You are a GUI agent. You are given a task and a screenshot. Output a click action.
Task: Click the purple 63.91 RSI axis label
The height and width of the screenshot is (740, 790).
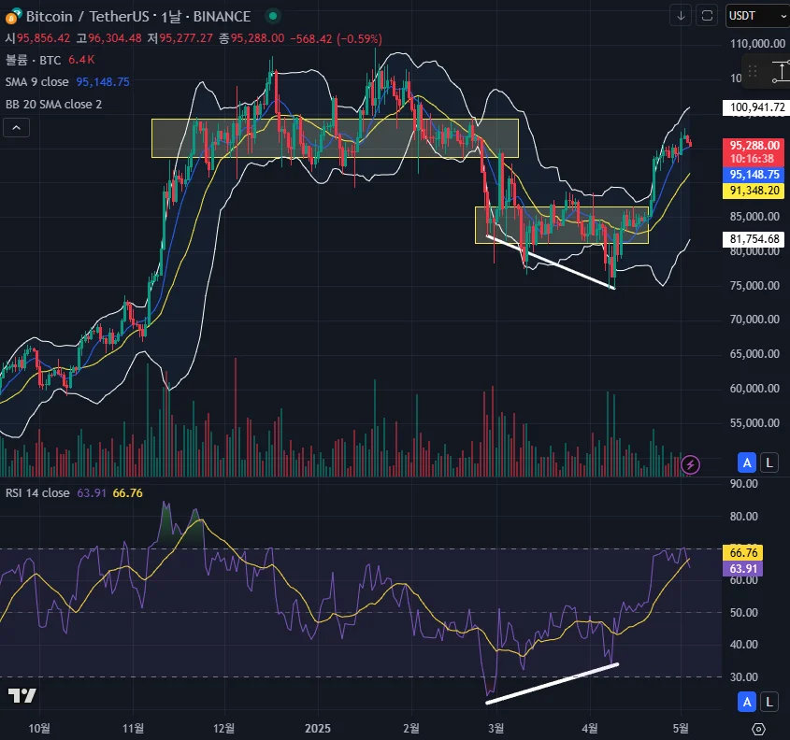coord(743,569)
